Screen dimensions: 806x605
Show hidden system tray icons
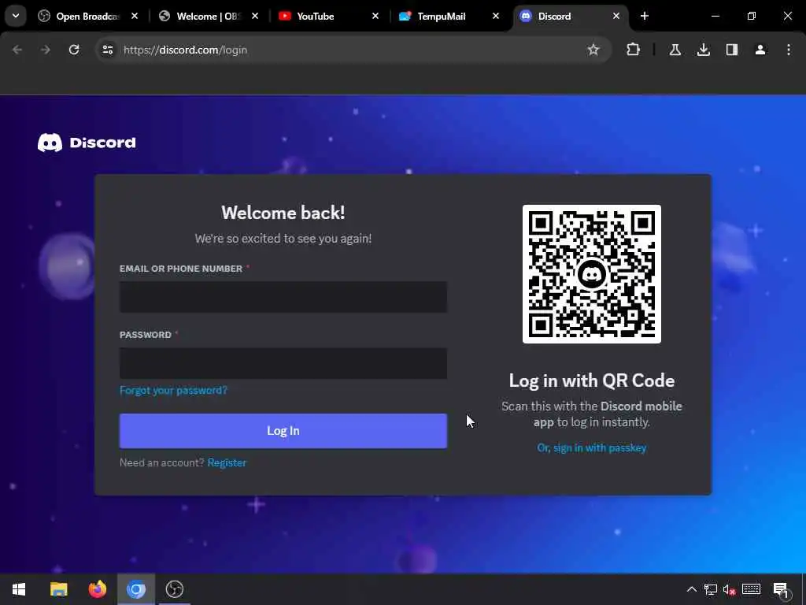(x=692, y=589)
